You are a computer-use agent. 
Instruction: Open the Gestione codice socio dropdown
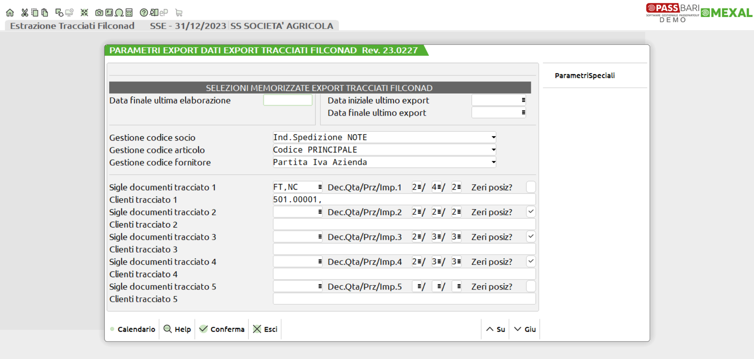tap(493, 137)
